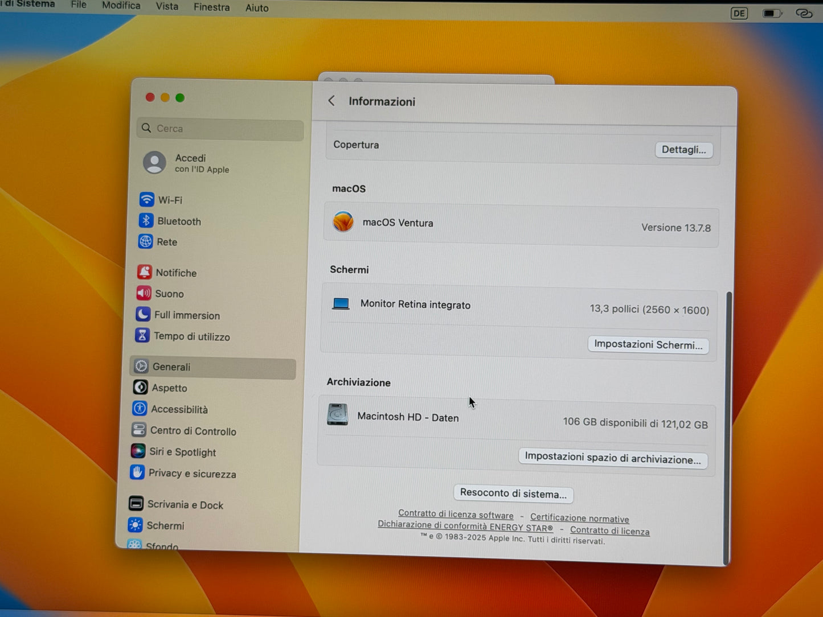Click the Informazioni pane vertical scrollbar
823x617 pixels.
point(727,427)
